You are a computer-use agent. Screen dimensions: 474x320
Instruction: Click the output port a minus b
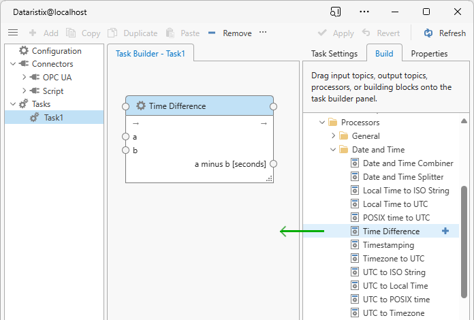pyautogui.click(x=273, y=163)
